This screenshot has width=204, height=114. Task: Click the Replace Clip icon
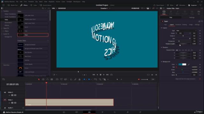(x=66, y=79)
